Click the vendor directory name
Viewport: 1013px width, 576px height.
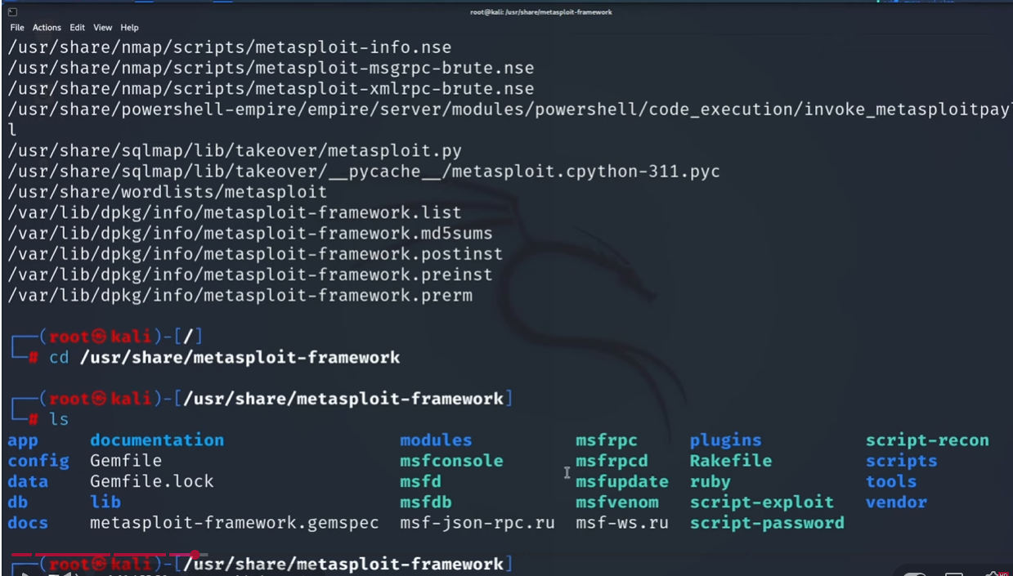896,502
